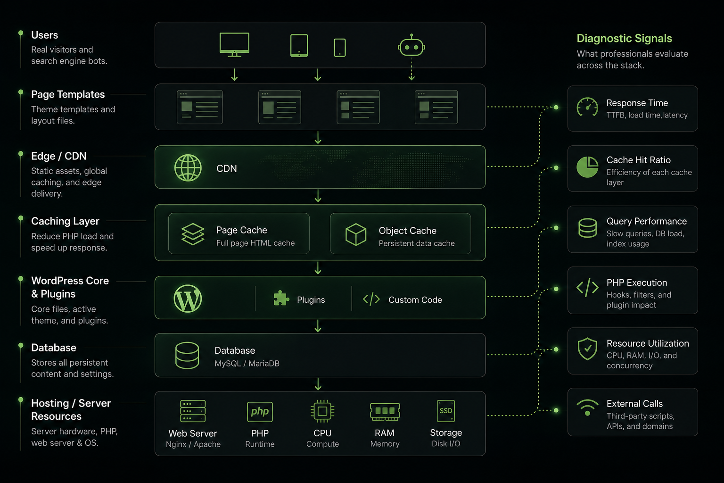This screenshot has width=724, height=483.
Task: Select the Resource Utilization shield icon
Action: (587, 349)
